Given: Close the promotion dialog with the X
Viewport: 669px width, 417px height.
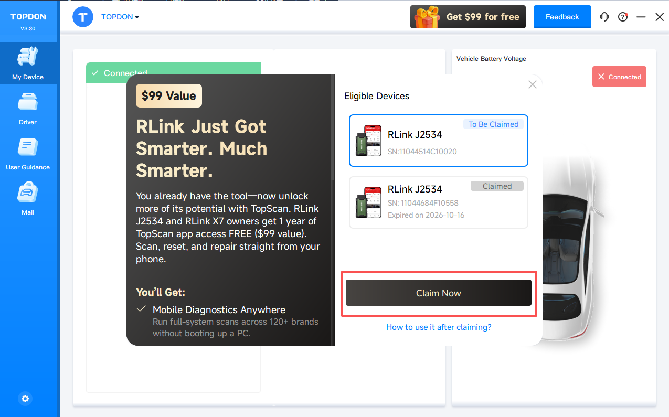Looking at the screenshot, I should coord(532,84).
